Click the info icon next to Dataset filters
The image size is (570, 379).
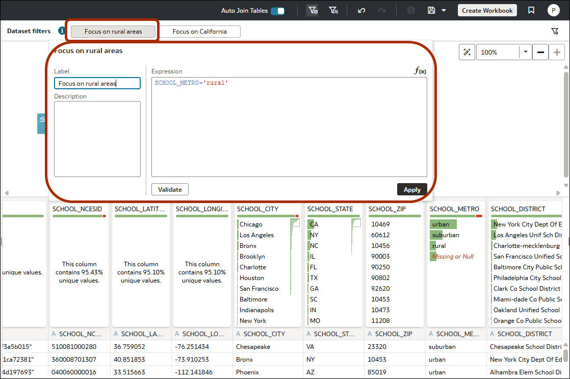pos(62,31)
